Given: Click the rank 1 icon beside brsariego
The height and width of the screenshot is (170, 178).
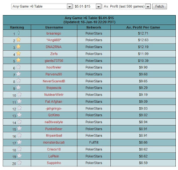Looking at the screenshot, I should 19,33.
